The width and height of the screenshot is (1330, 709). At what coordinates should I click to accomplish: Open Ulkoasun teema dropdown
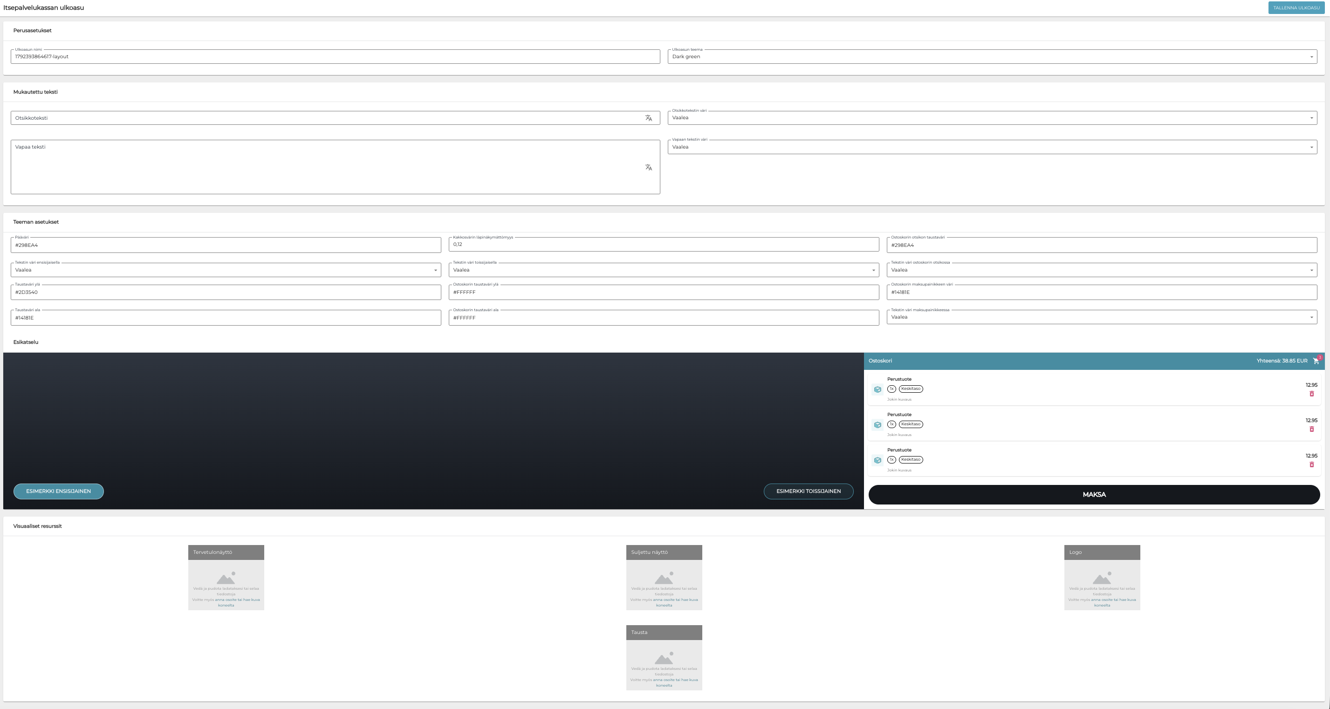[x=992, y=57]
